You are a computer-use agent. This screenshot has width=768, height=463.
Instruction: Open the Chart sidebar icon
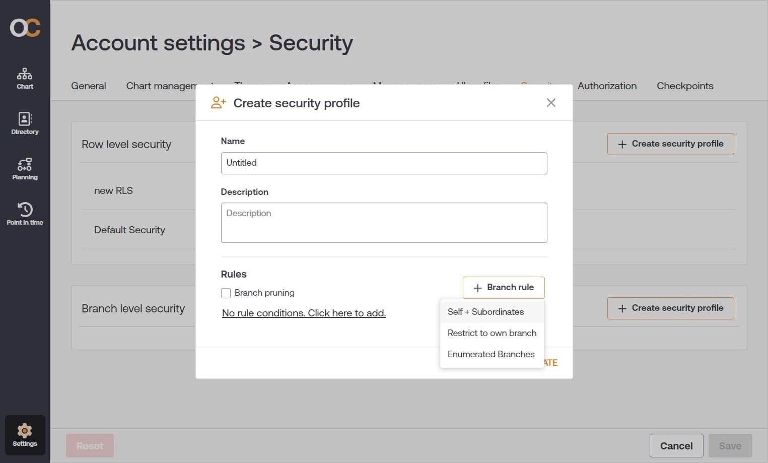click(x=25, y=79)
